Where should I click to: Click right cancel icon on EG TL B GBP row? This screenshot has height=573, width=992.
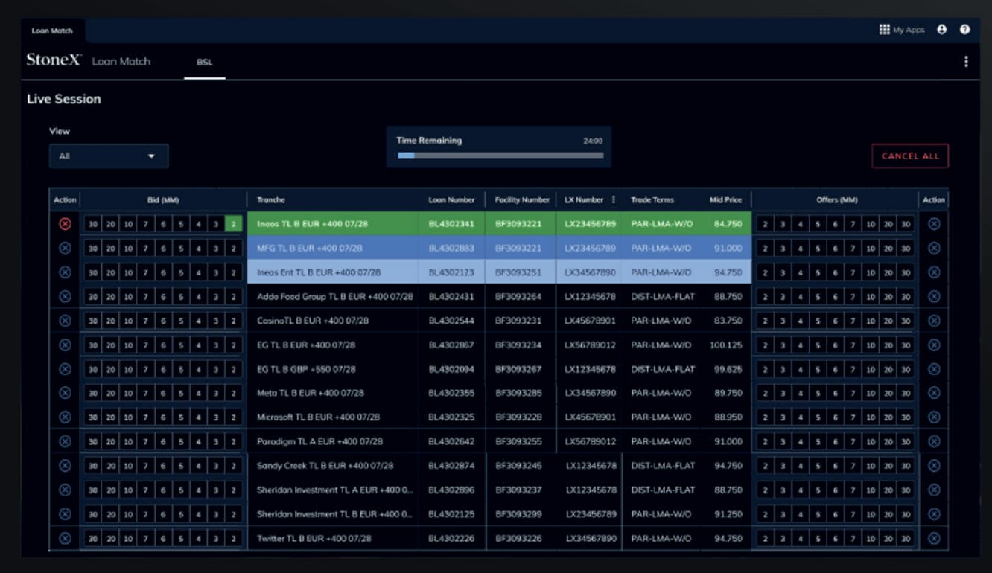pyautogui.click(x=934, y=369)
